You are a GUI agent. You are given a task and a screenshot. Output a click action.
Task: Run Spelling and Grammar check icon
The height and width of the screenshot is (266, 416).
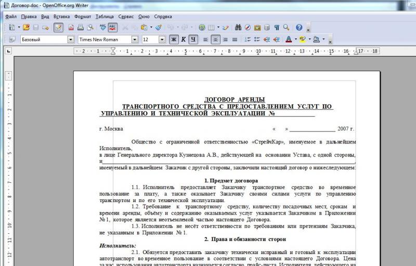tap(103, 28)
